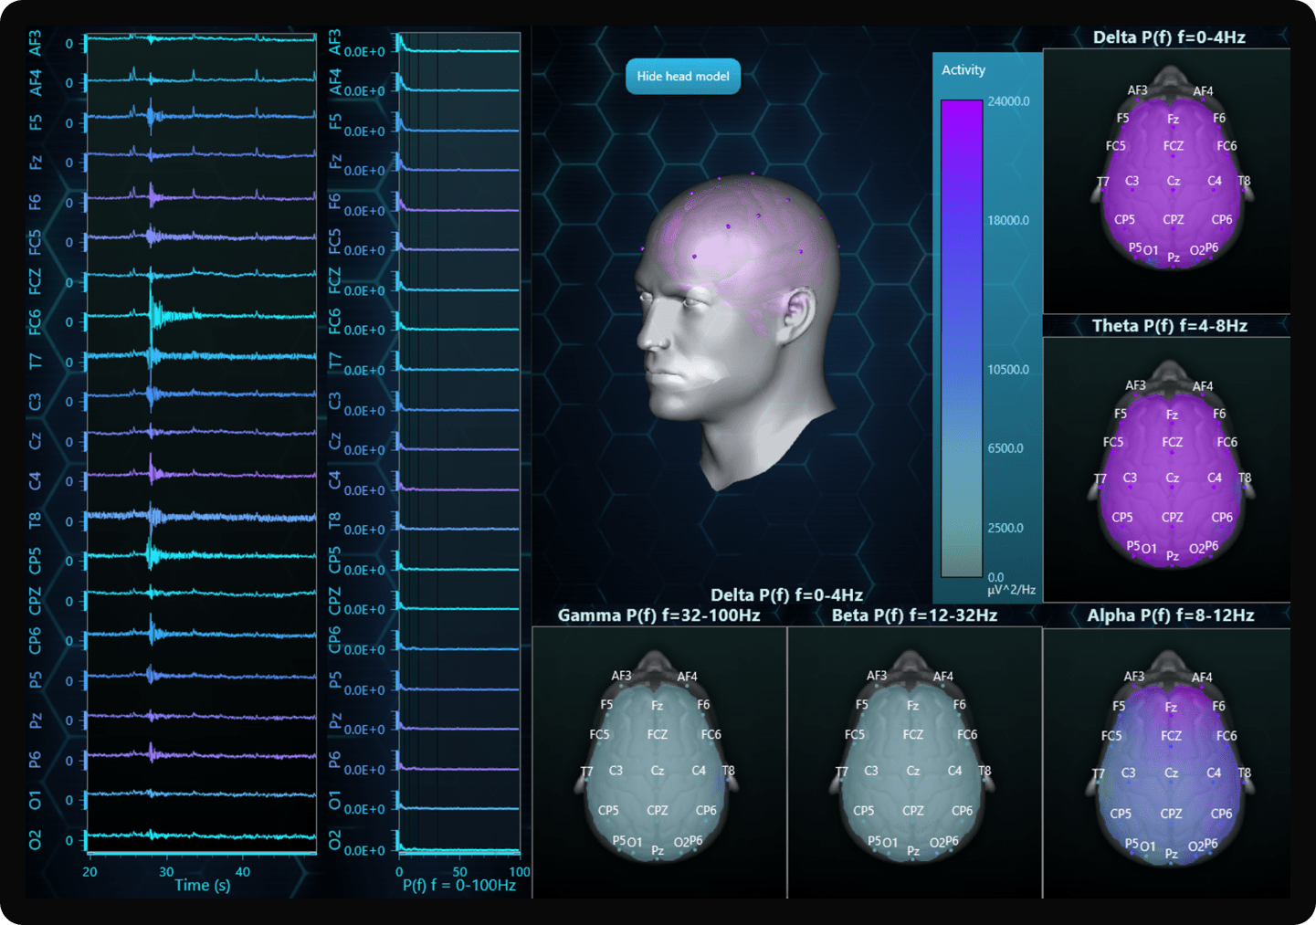
Task: Open the Time (s) axis of the signal plot
Action: pos(202,885)
